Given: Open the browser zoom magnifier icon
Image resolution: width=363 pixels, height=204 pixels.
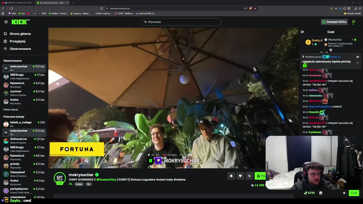Looking at the screenshot, I should pos(245,8).
